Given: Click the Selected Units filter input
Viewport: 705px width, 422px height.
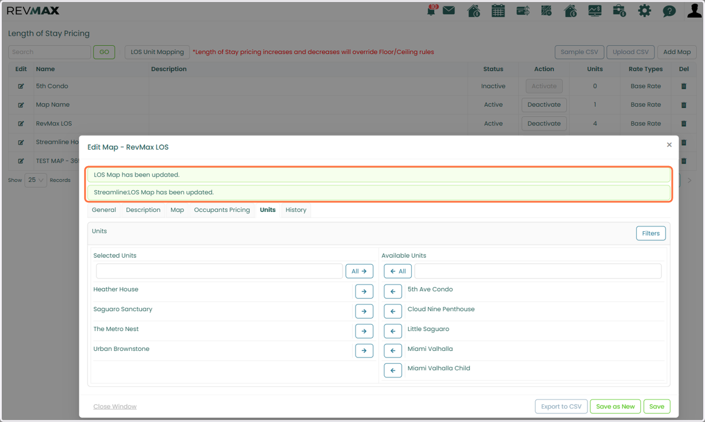Looking at the screenshot, I should [219, 271].
